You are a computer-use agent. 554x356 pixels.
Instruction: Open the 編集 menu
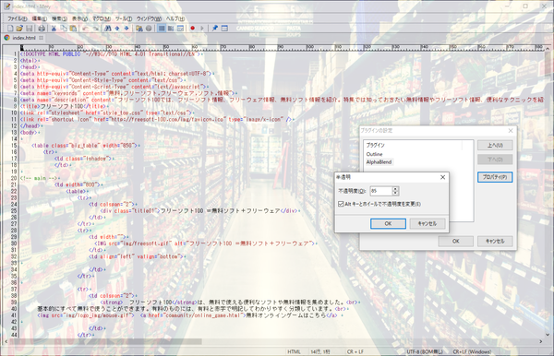click(39, 18)
